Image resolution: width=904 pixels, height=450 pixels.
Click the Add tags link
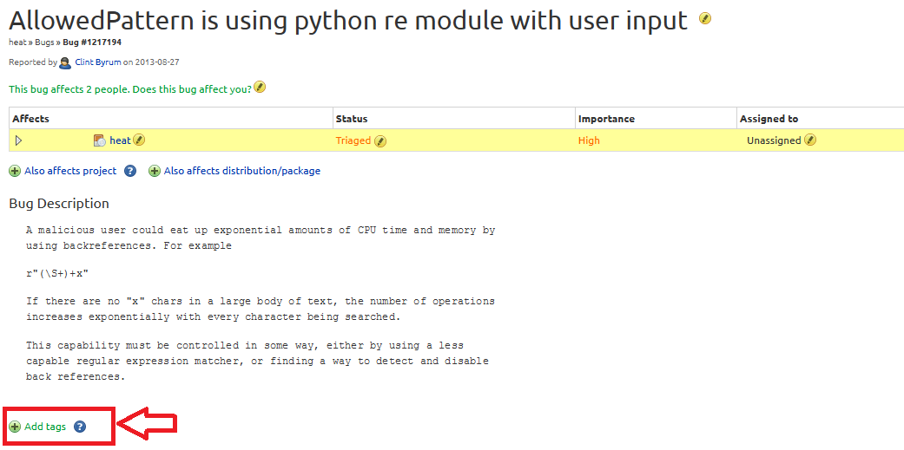point(45,427)
